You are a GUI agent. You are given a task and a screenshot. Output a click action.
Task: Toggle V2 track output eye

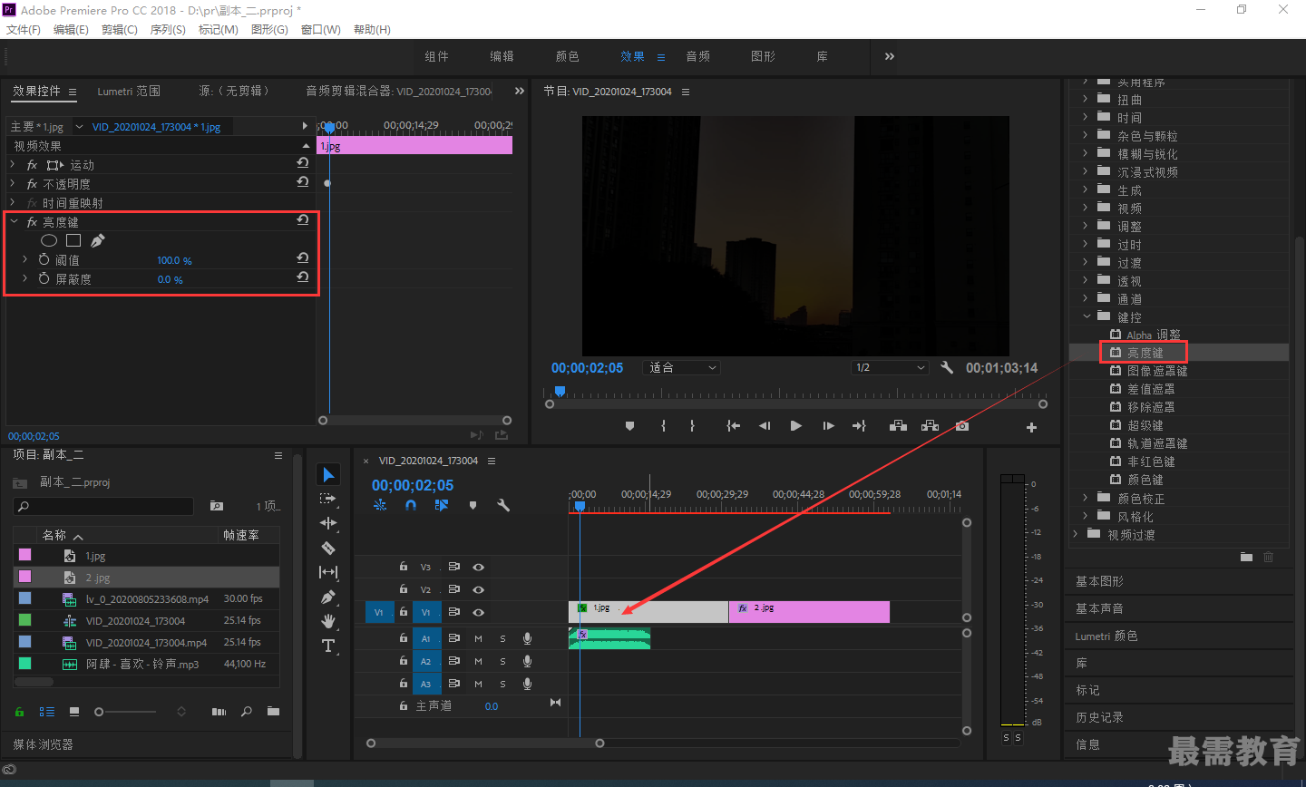pyautogui.click(x=478, y=589)
